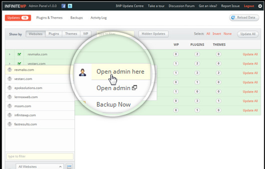Click the new-window icon after Open admin

tap(134, 88)
